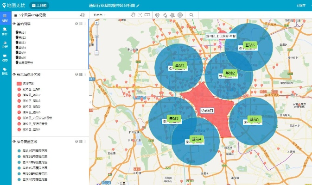The image size is (312, 185).
Task: Toggle visibility of the first base station layer
Action: point(14,24)
